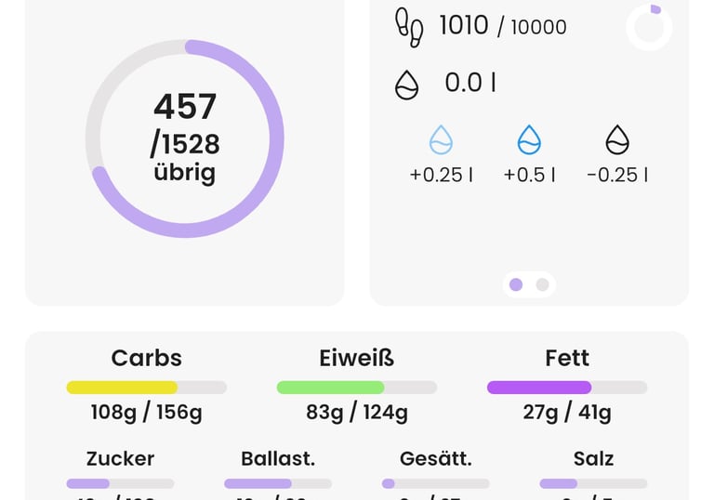This screenshot has height=500, width=714.
Task: Click the footsteps icon
Action: [409, 27]
